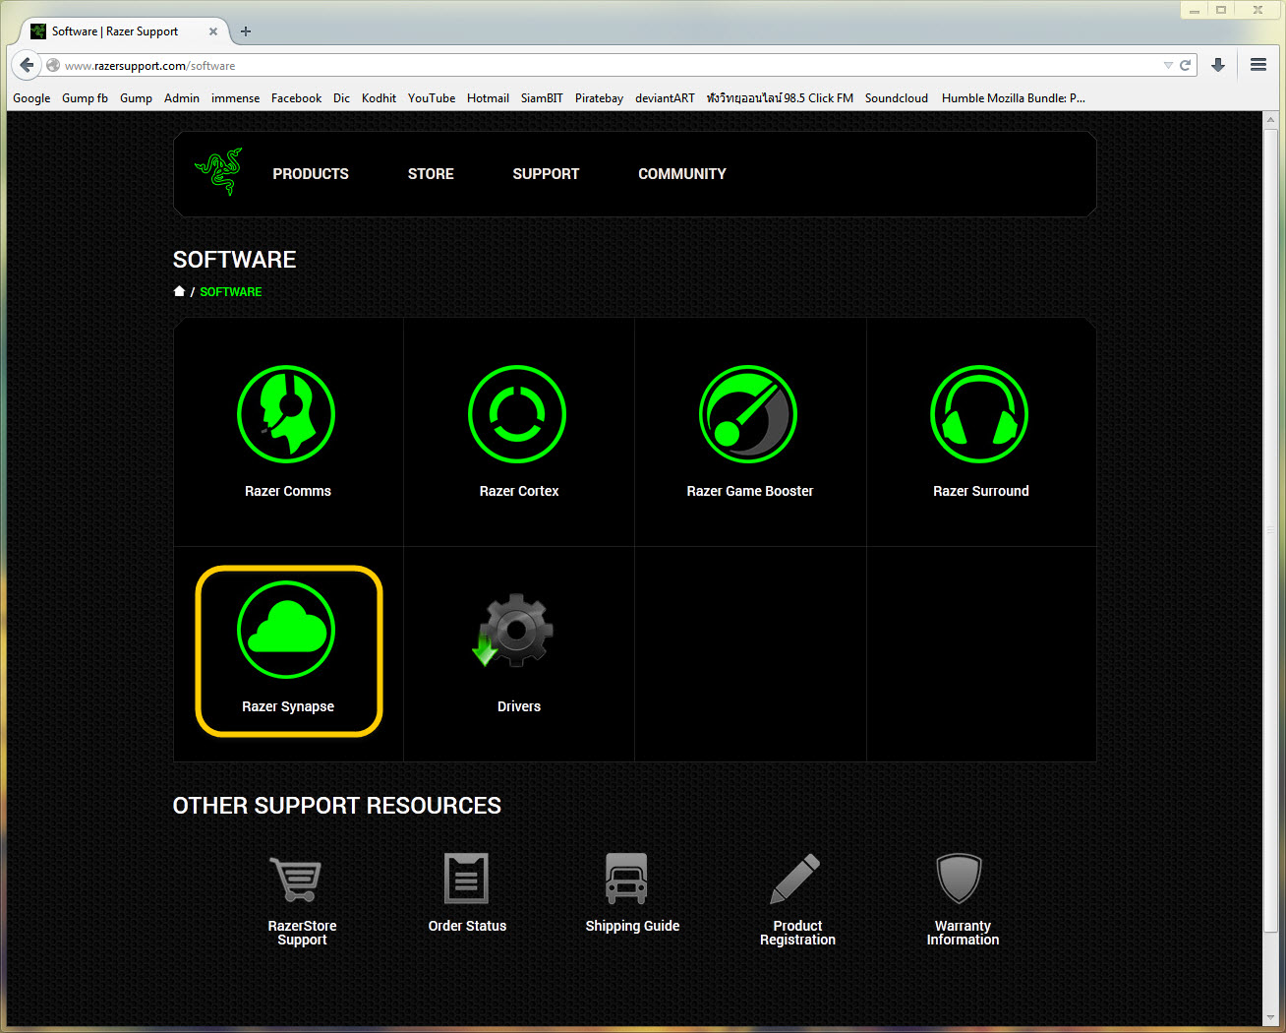This screenshot has width=1286, height=1033.
Task: Open the COMMUNITY menu
Action: tap(682, 174)
